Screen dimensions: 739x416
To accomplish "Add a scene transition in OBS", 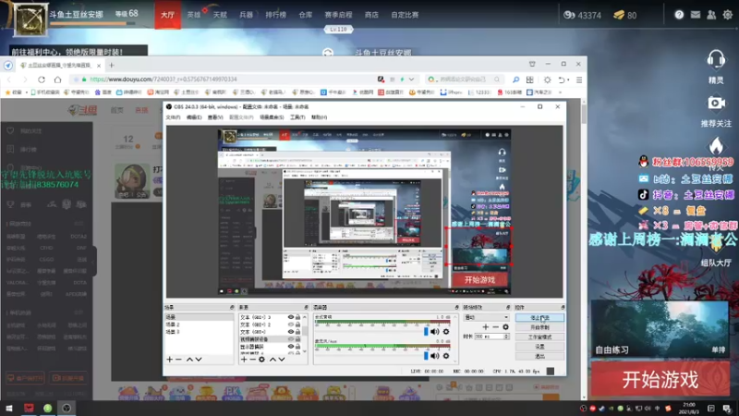I will tap(486, 327).
